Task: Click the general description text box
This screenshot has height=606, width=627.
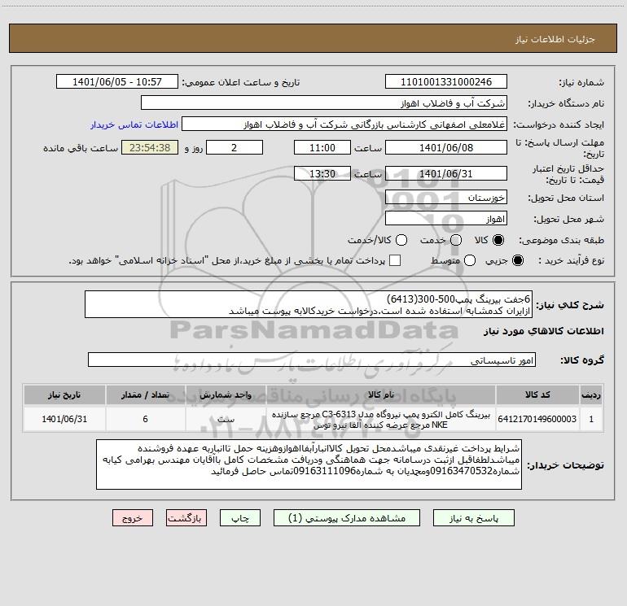Action: [x=309, y=304]
